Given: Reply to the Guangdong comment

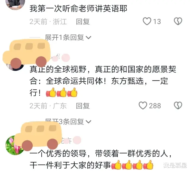Looking at the screenshot, I should pyautogui.click(x=83, y=106).
